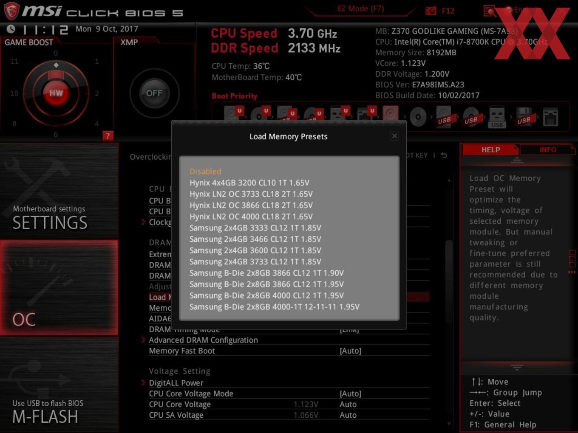Pick Samsung 2x4GB 3600 CL12 preset
The image size is (578, 433).
pyautogui.click(x=255, y=250)
